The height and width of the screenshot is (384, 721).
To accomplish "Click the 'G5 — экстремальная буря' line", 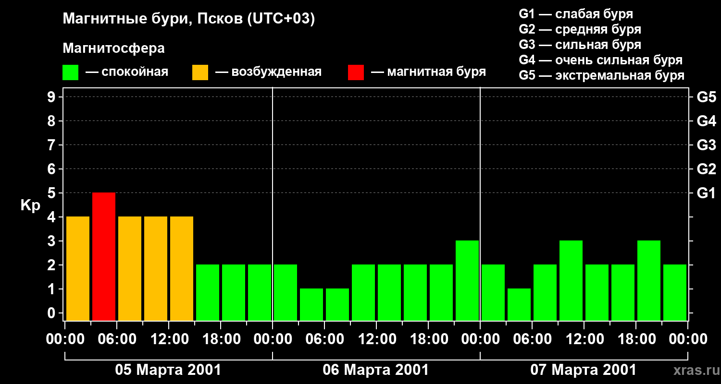I will tap(602, 75).
